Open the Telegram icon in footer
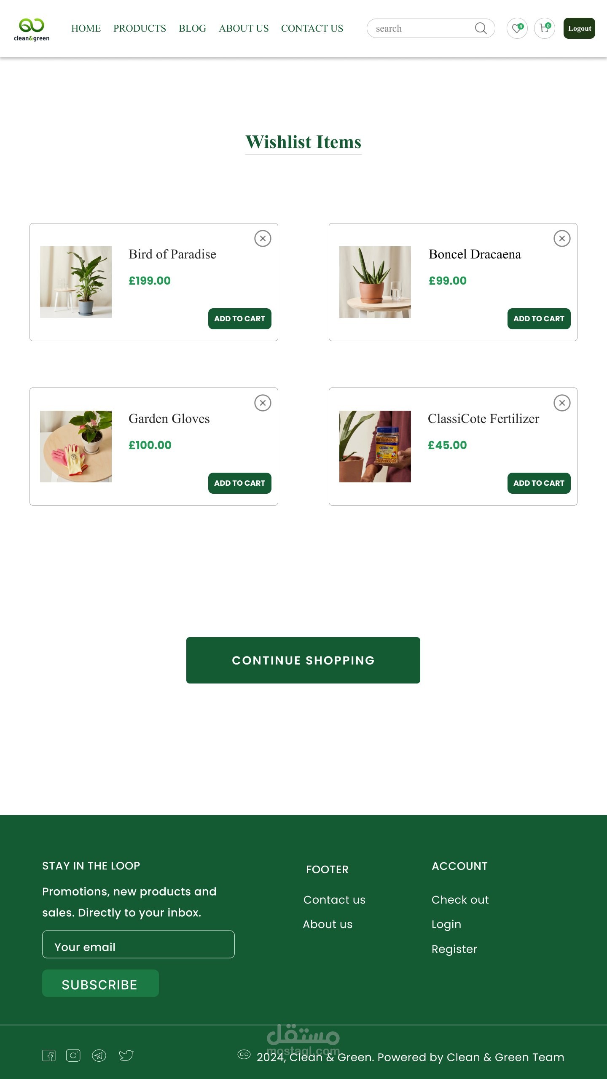Image resolution: width=607 pixels, height=1079 pixels. [99, 1055]
